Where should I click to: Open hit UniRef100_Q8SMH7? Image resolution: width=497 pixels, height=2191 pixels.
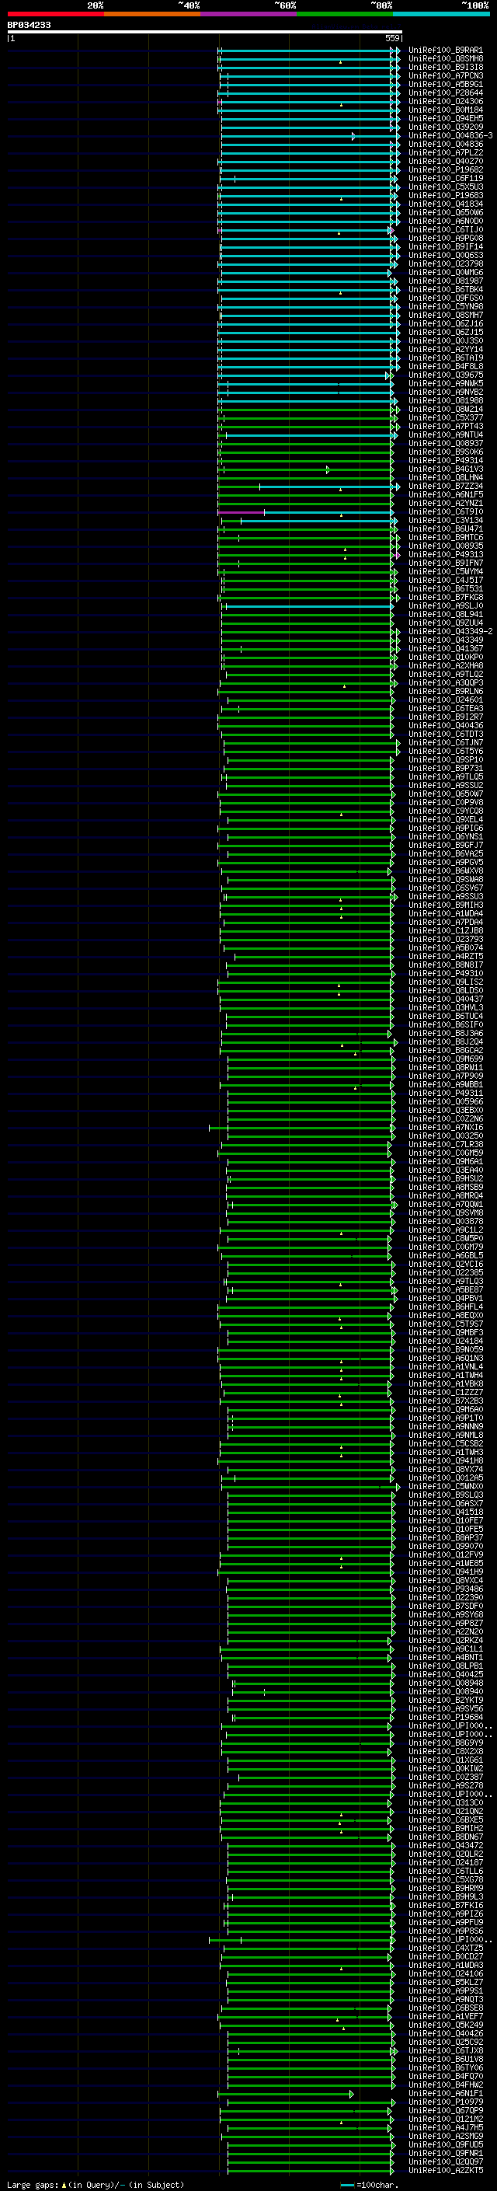[446, 316]
